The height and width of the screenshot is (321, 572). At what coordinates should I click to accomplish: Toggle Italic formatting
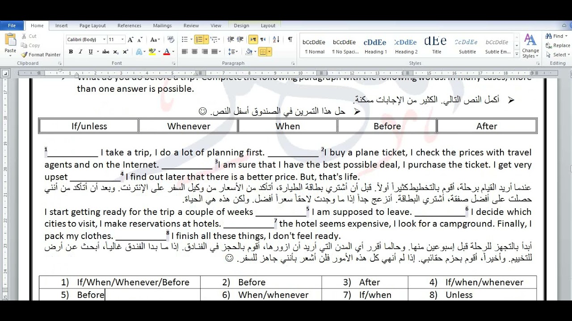click(80, 52)
